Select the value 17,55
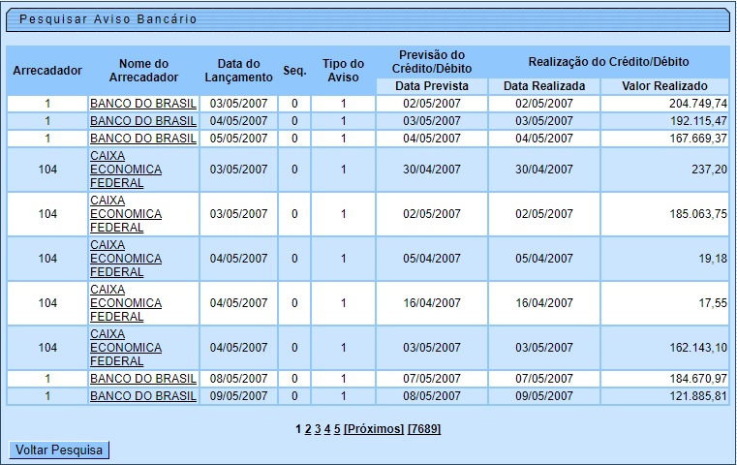 713,303
